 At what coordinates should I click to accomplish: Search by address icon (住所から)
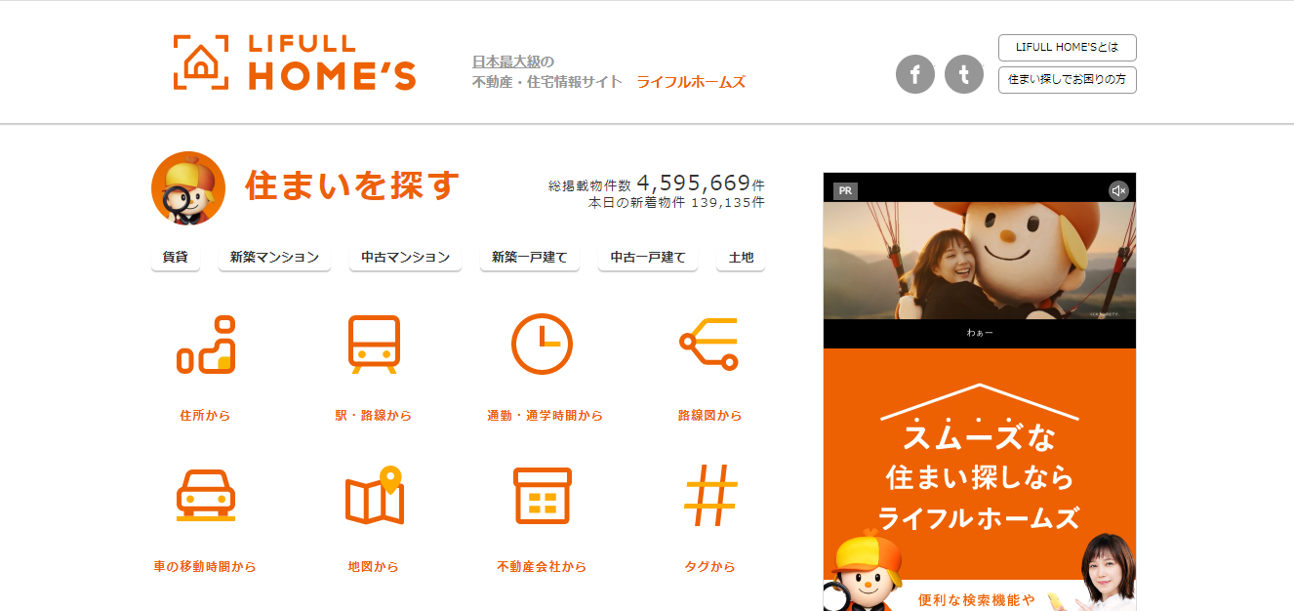[x=205, y=346]
